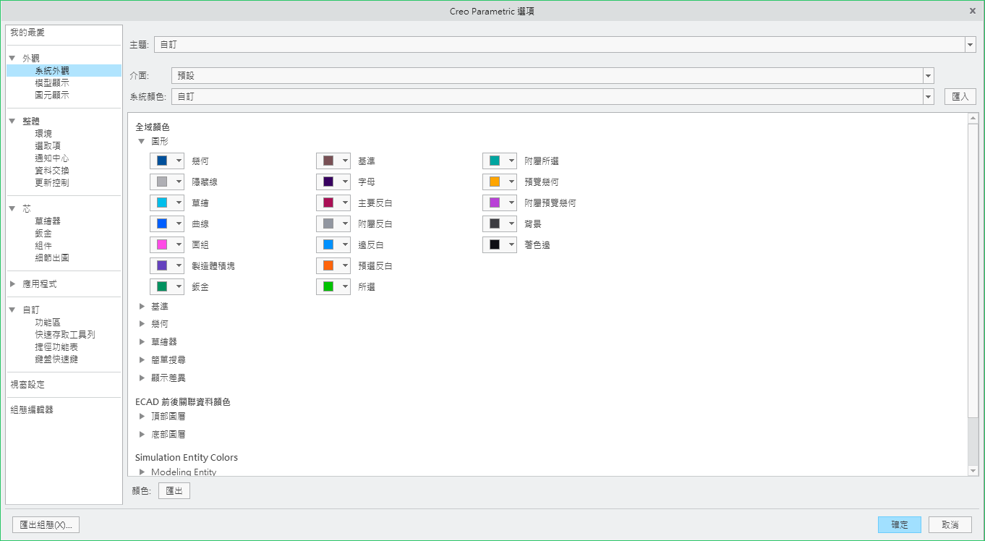Expand the 基準 color group
Screen dimensions: 985x541
pyautogui.click(x=142, y=307)
